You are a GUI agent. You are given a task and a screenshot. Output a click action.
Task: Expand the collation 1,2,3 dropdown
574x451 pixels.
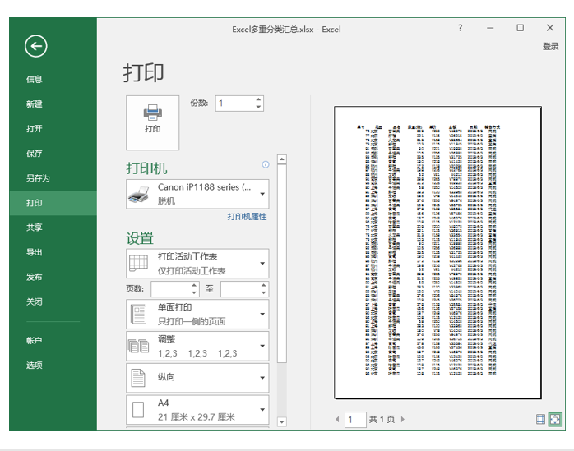(197, 346)
